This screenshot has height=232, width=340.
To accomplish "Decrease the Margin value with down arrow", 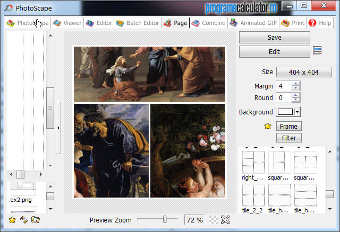I will pyautogui.click(x=295, y=88).
